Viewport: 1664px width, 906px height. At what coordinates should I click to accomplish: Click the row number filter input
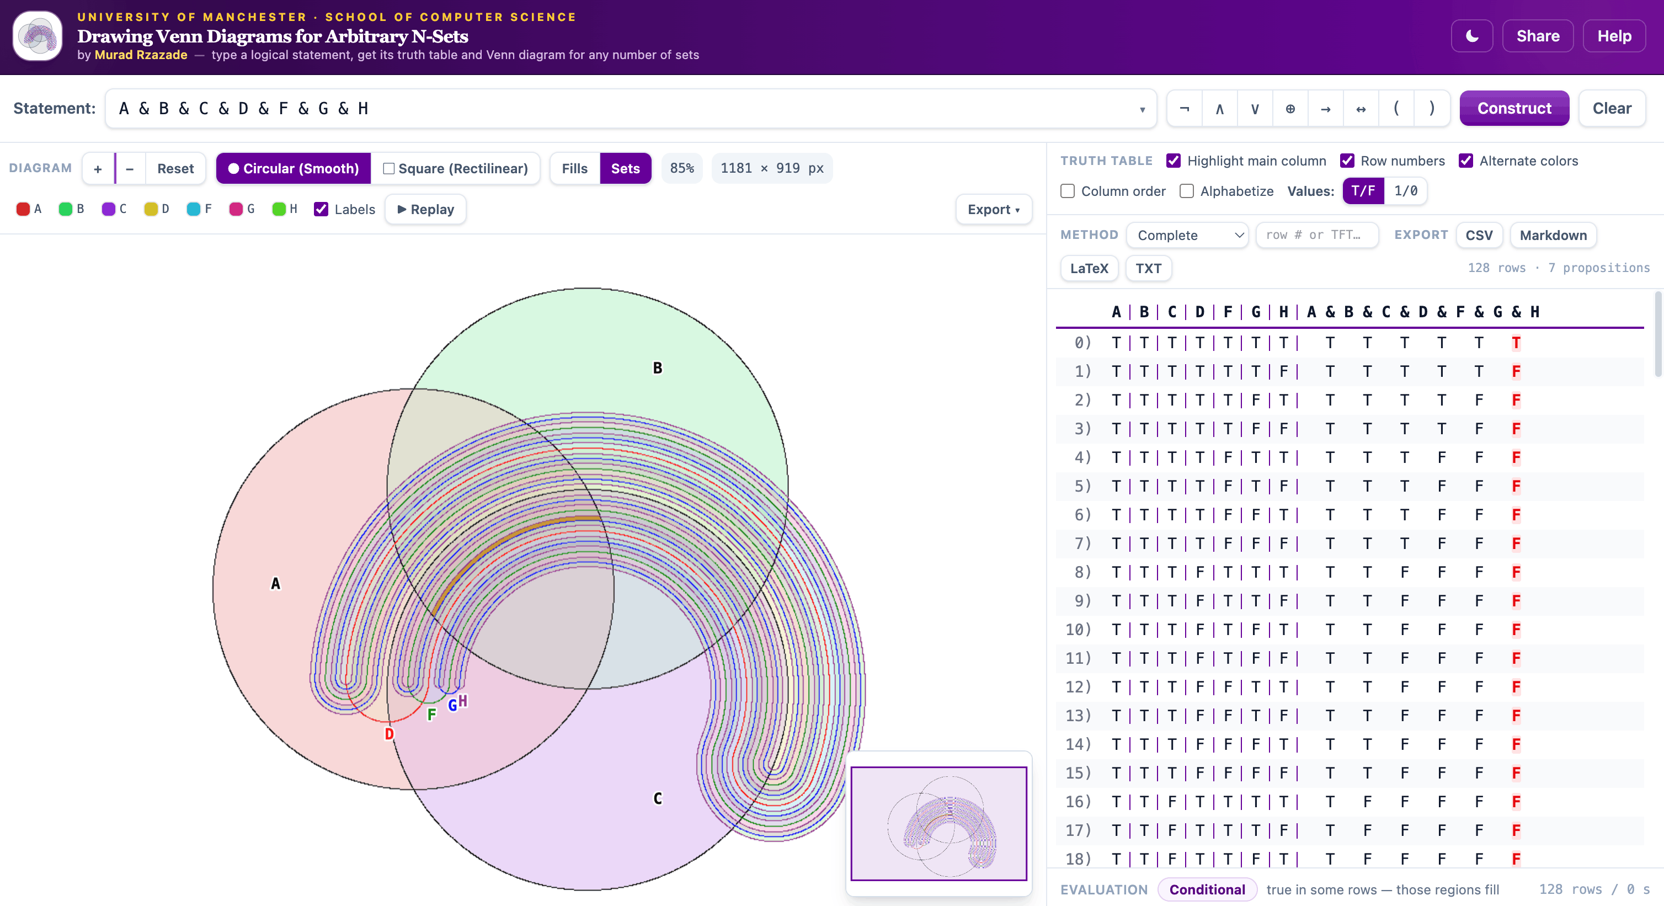1316,235
